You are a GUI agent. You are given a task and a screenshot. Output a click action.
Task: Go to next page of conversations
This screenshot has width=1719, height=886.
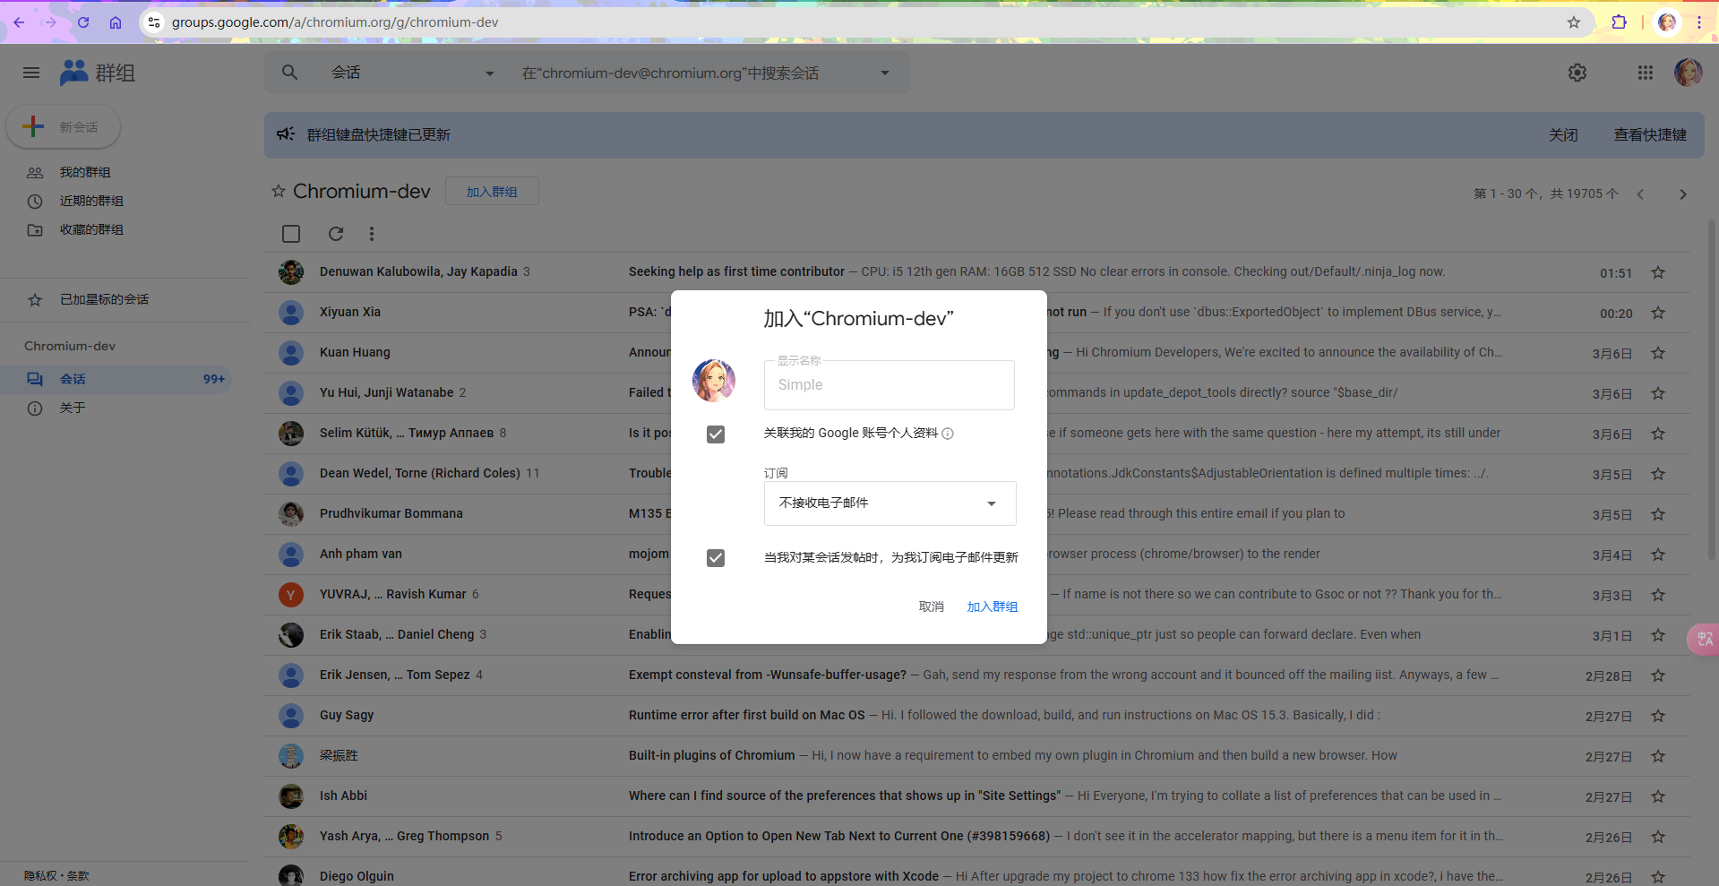pos(1683,194)
